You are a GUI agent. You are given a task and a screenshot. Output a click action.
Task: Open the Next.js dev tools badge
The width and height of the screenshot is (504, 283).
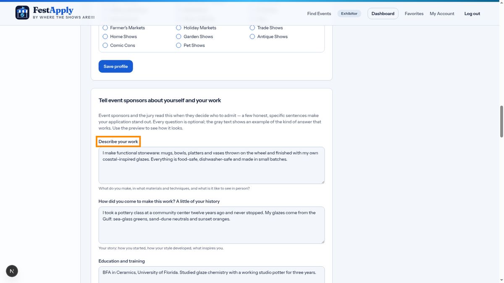pyautogui.click(x=12, y=271)
